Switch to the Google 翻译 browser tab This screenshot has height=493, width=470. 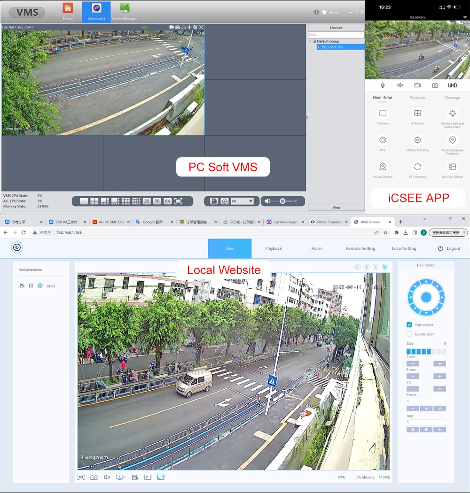click(153, 222)
